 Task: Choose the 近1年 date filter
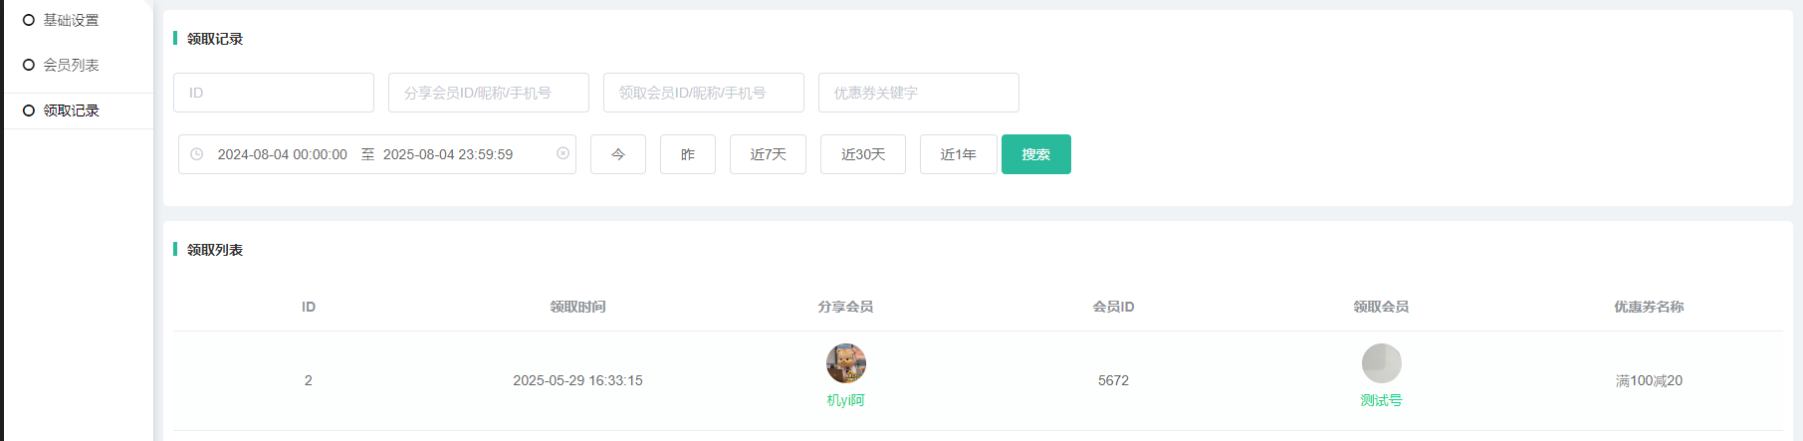pyautogui.click(x=958, y=154)
